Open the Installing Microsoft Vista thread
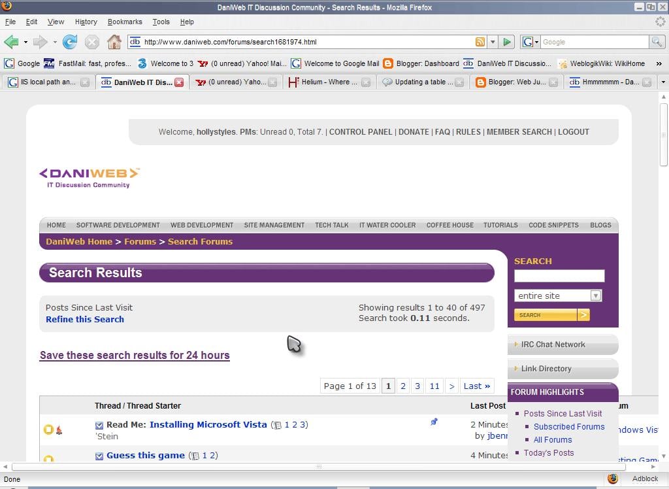The width and height of the screenshot is (669, 489). [x=208, y=424]
